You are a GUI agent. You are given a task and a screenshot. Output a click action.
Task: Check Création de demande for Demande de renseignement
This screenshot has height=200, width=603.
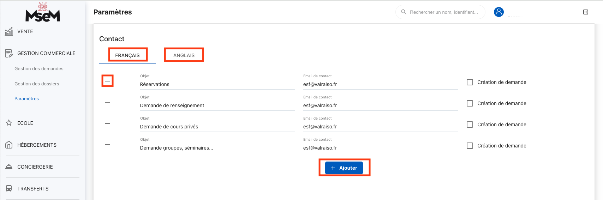tap(470, 103)
